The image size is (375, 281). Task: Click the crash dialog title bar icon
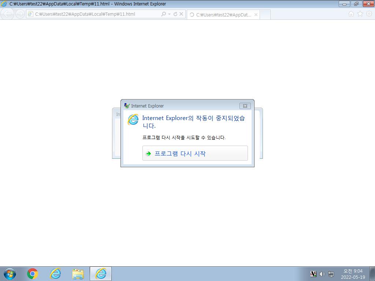click(x=127, y=106)
